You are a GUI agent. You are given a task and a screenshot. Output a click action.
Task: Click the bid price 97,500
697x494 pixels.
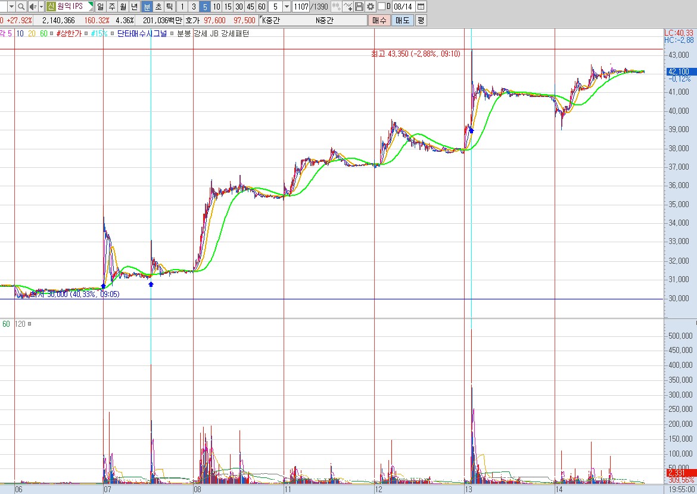pyautogui.click(x=244, y=20)
